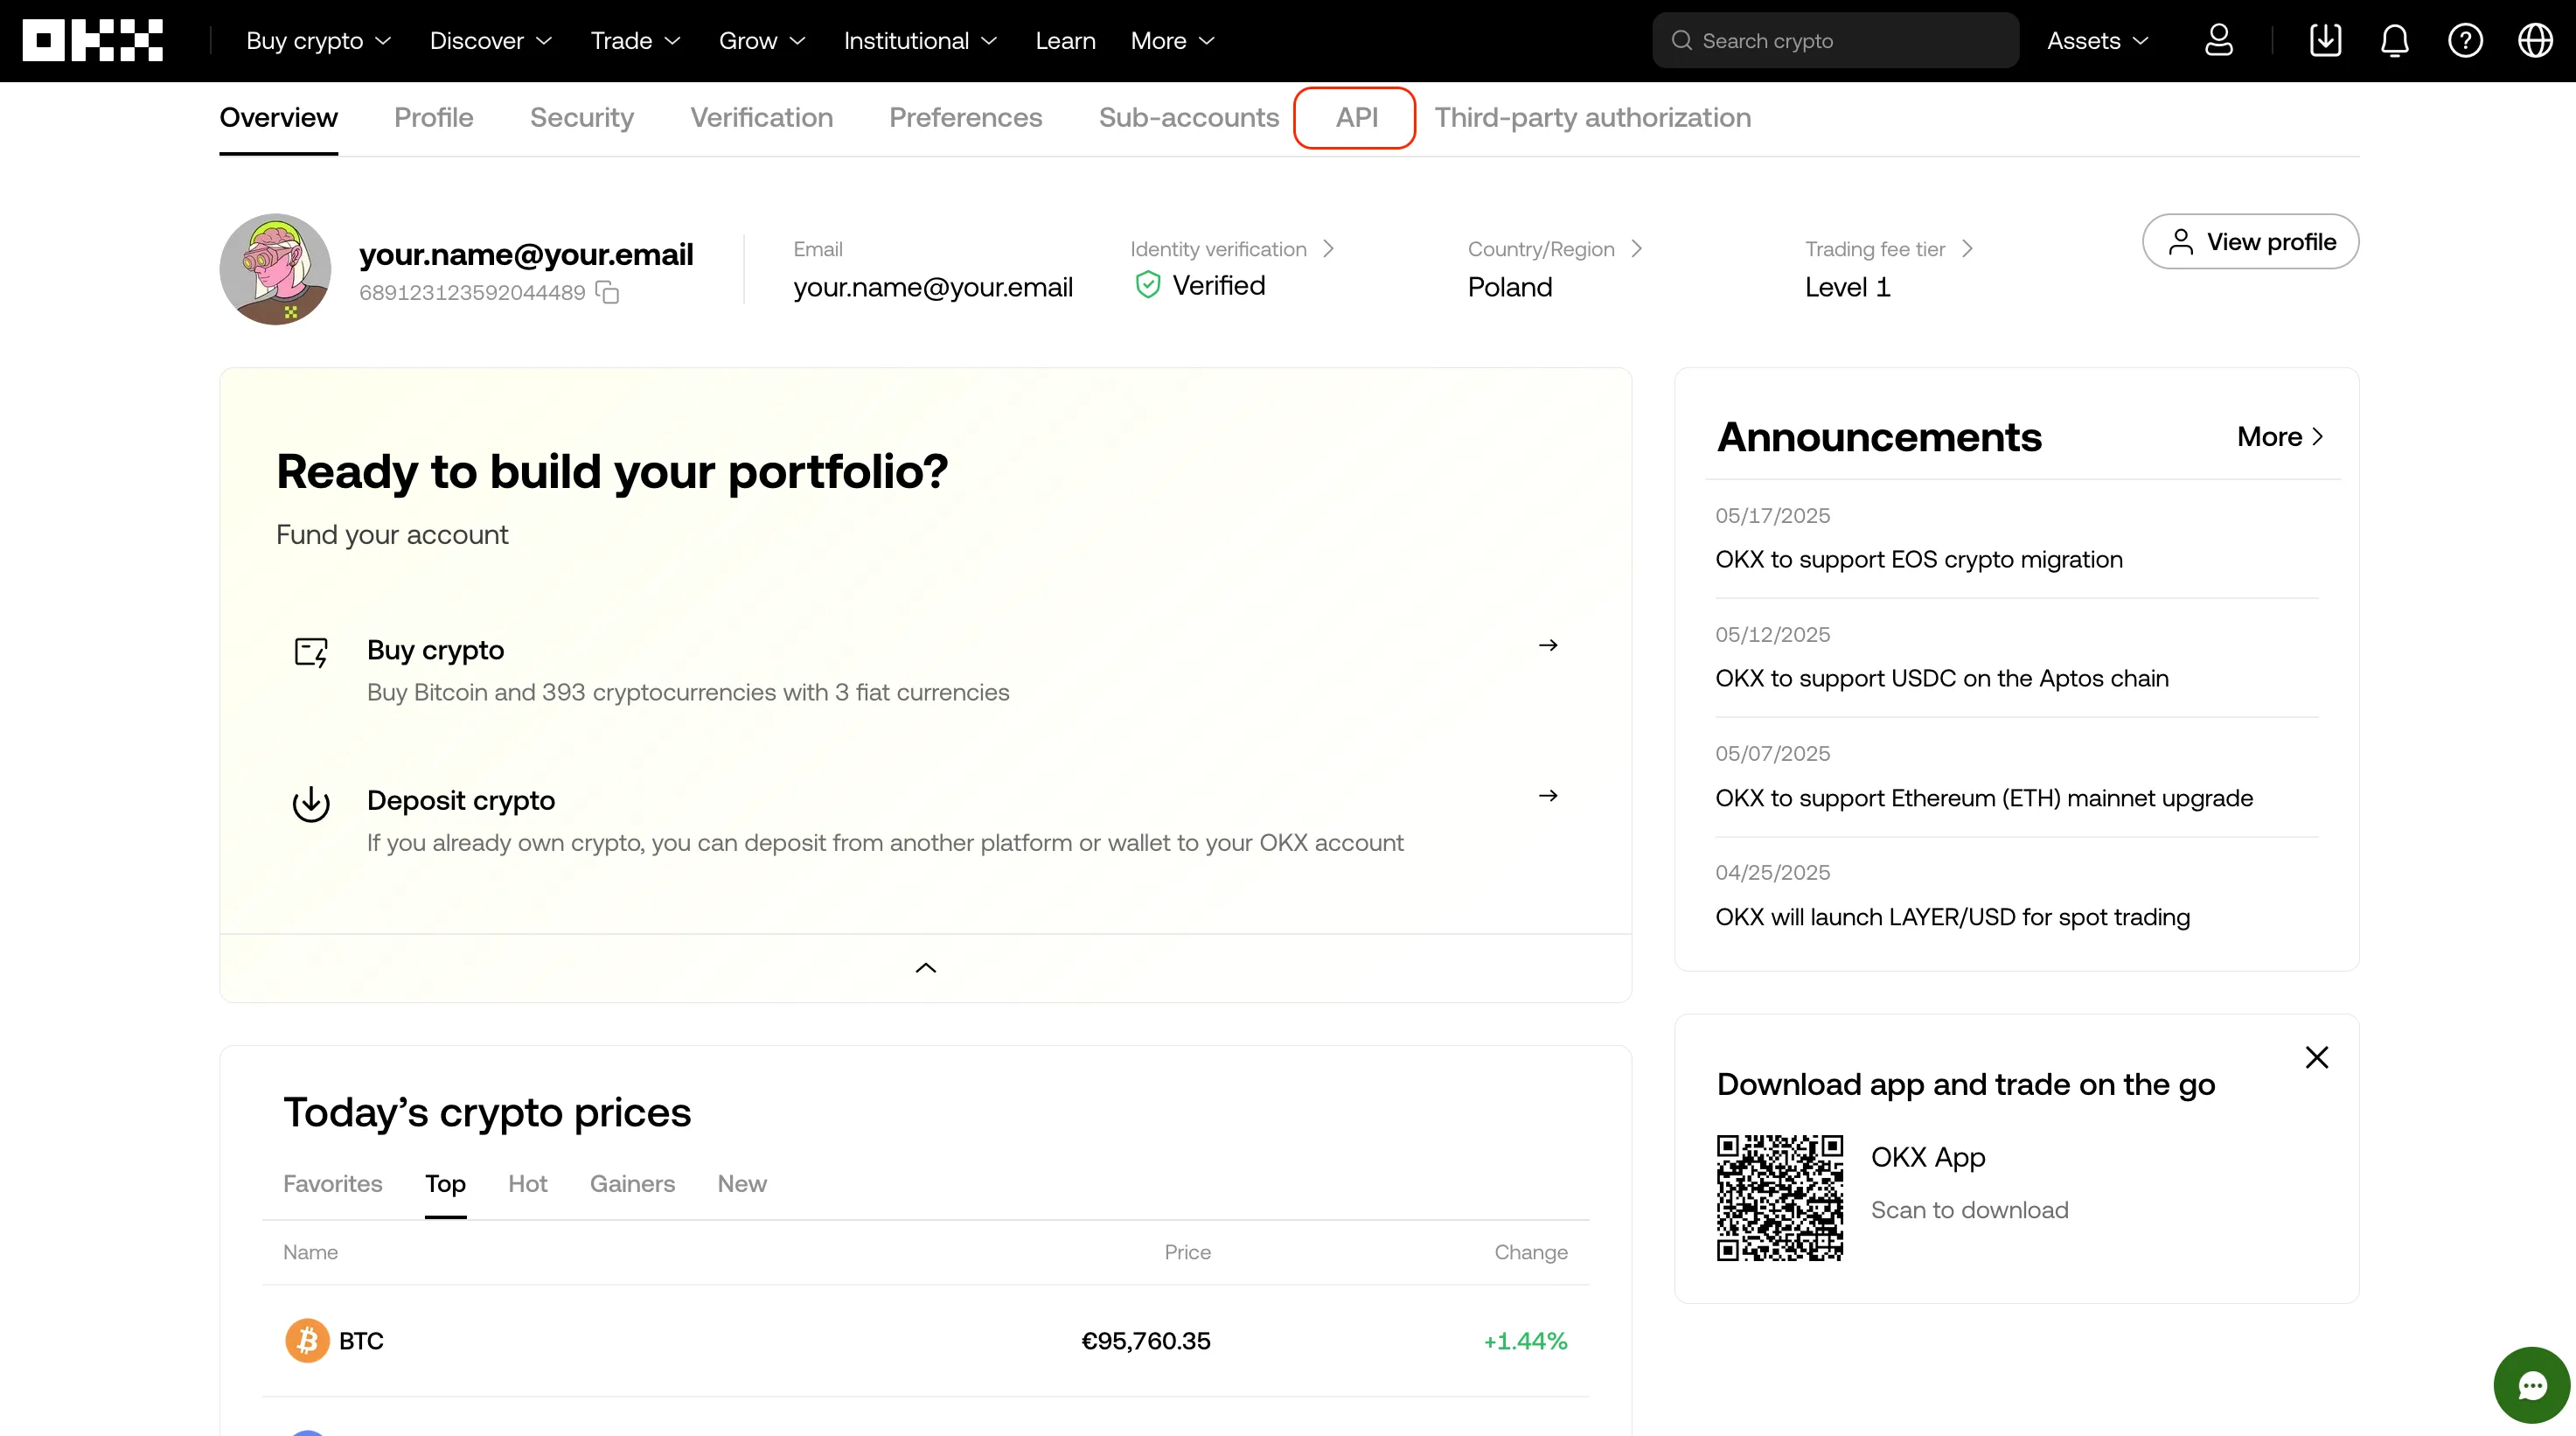The height and width of the screenshot is (1436, 2576).
Task: Switch to the Security tab
Action: point(581,117)
